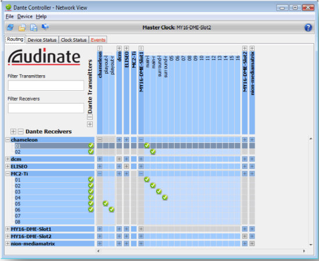Click the Filter Transmitters input field
The image size is (319, 261).
[x=46, y=86]
